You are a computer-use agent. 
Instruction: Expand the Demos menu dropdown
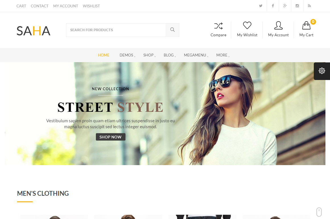(127, 55)
